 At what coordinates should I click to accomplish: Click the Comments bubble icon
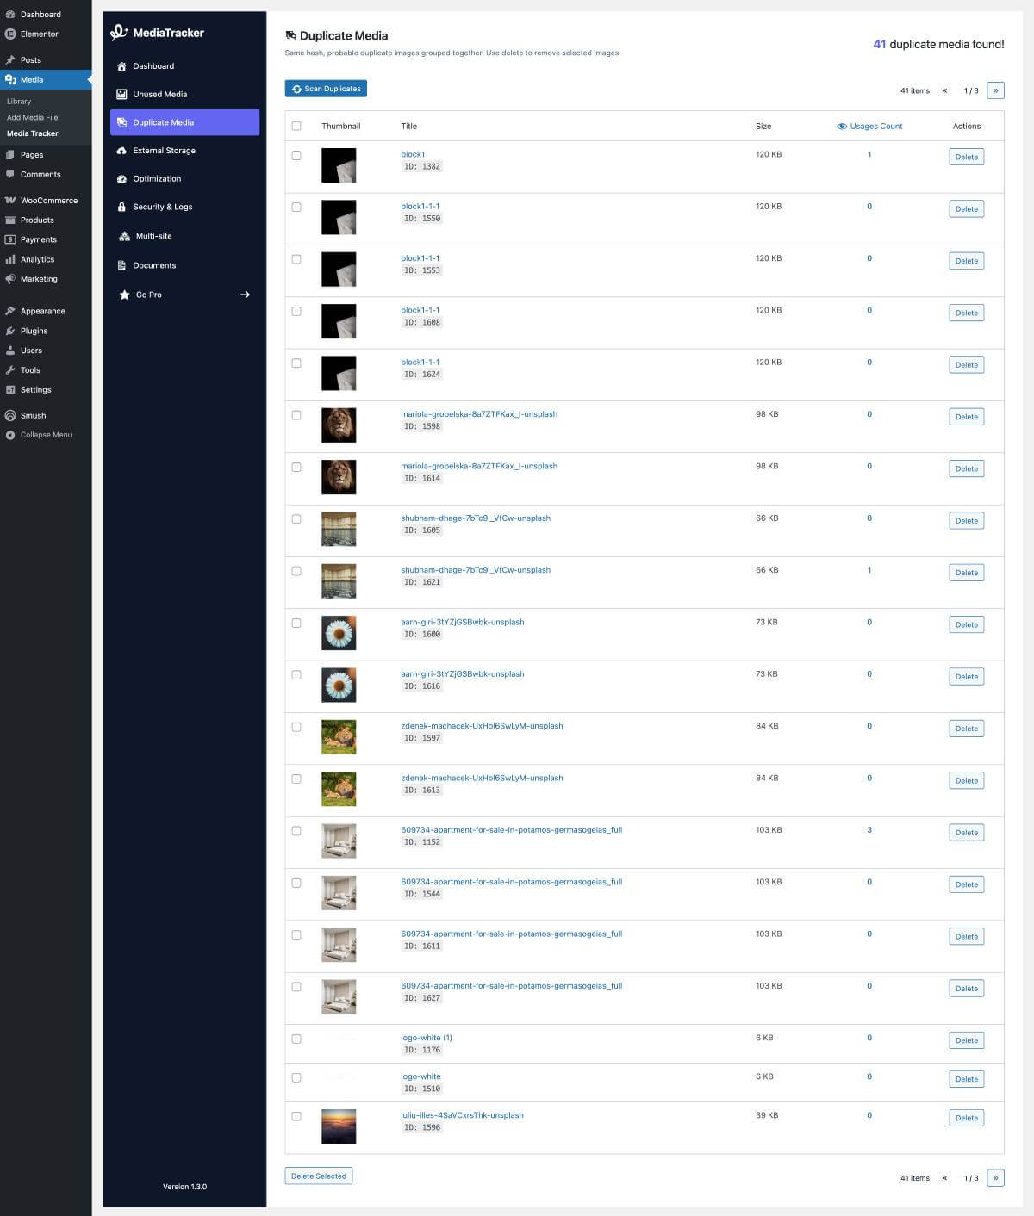click(x=10, y=174)
